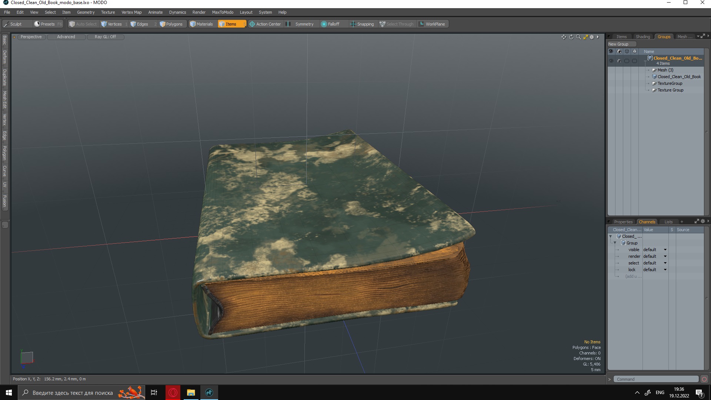Click the Command input field
The height and width of the screenshot is (400, 711).
pyautogui.click(x=655, y=379)
